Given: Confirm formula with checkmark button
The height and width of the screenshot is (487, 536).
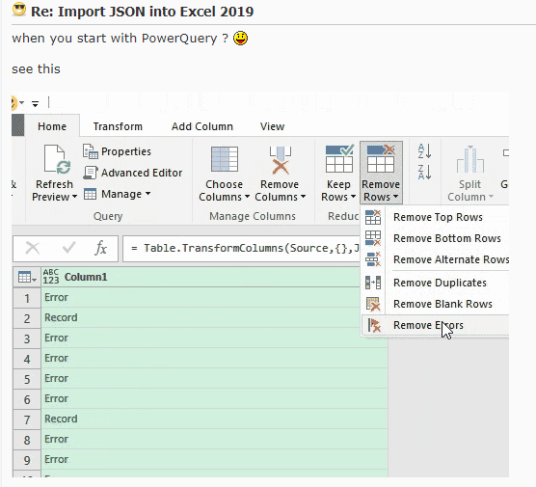Looking at the screenshot, I should click(68, 247).
